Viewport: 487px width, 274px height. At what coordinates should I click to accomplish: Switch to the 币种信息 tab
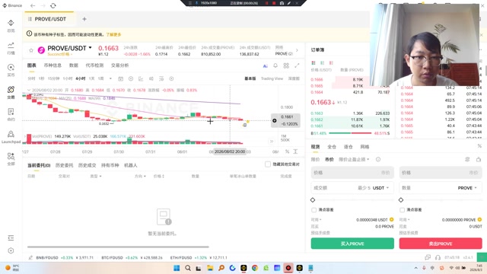[53, 65]
